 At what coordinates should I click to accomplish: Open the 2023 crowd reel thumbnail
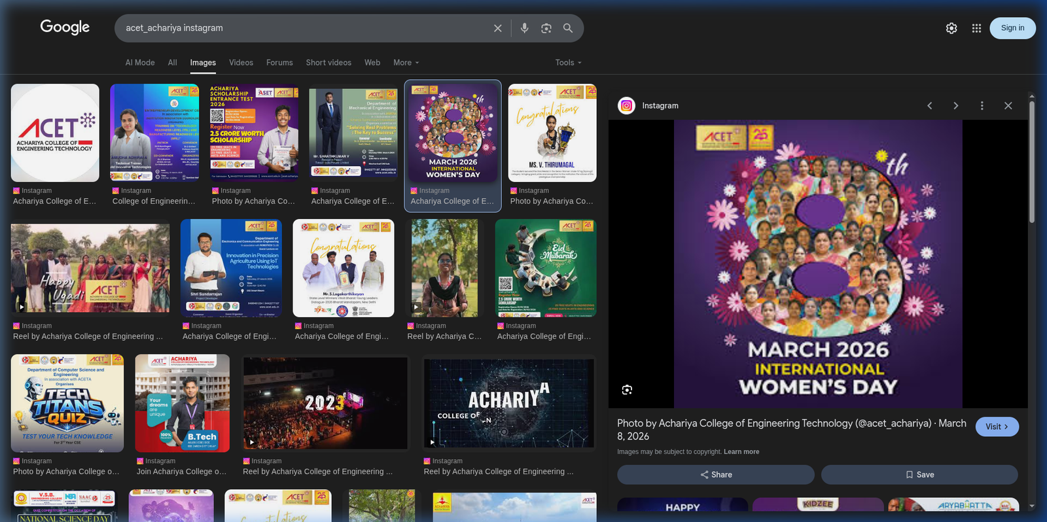(x=325, y=404)
